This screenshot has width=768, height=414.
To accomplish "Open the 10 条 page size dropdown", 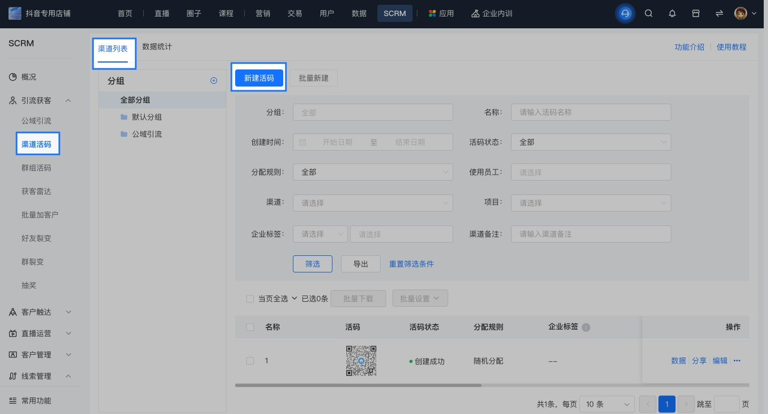I will click(x=608, y=404).
